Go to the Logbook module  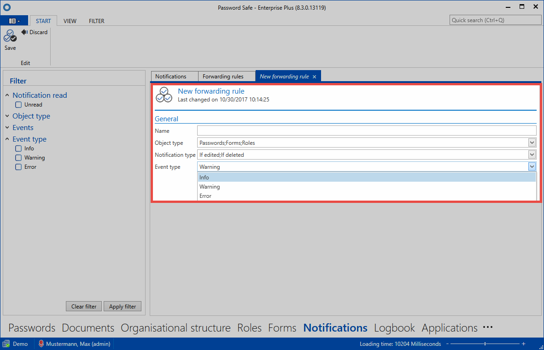tap(394, 327)
